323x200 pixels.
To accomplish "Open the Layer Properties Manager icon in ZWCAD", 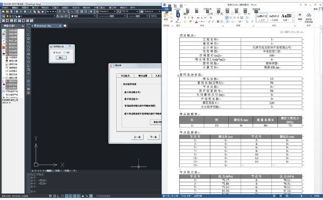I will [x=4, y=16].
